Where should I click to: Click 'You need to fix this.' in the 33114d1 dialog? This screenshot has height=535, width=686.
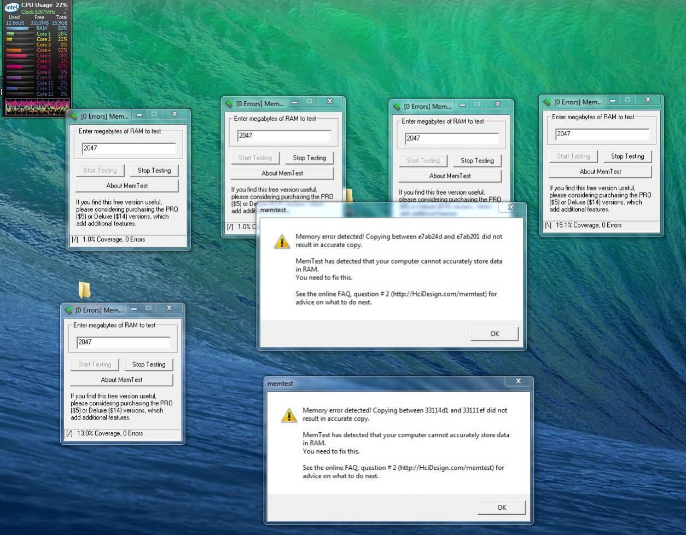tap(331, 451)
